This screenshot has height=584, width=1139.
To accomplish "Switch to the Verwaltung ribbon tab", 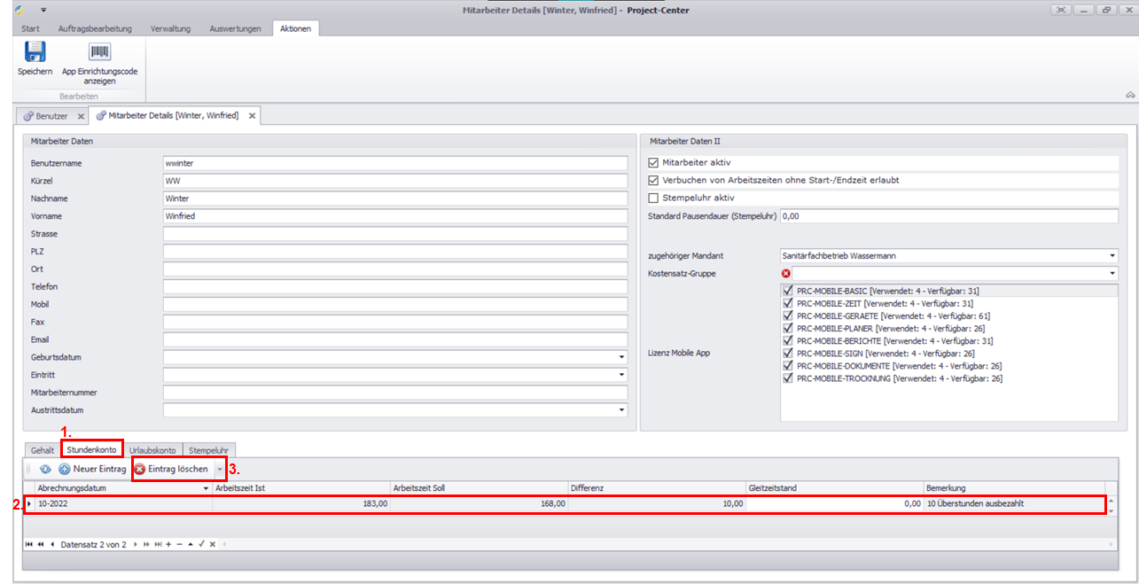I will [170, 28].
